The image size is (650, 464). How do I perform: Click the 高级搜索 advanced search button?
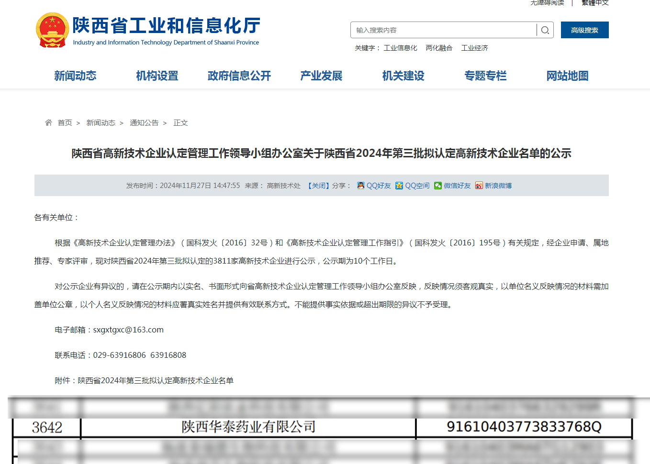(584, 30)
